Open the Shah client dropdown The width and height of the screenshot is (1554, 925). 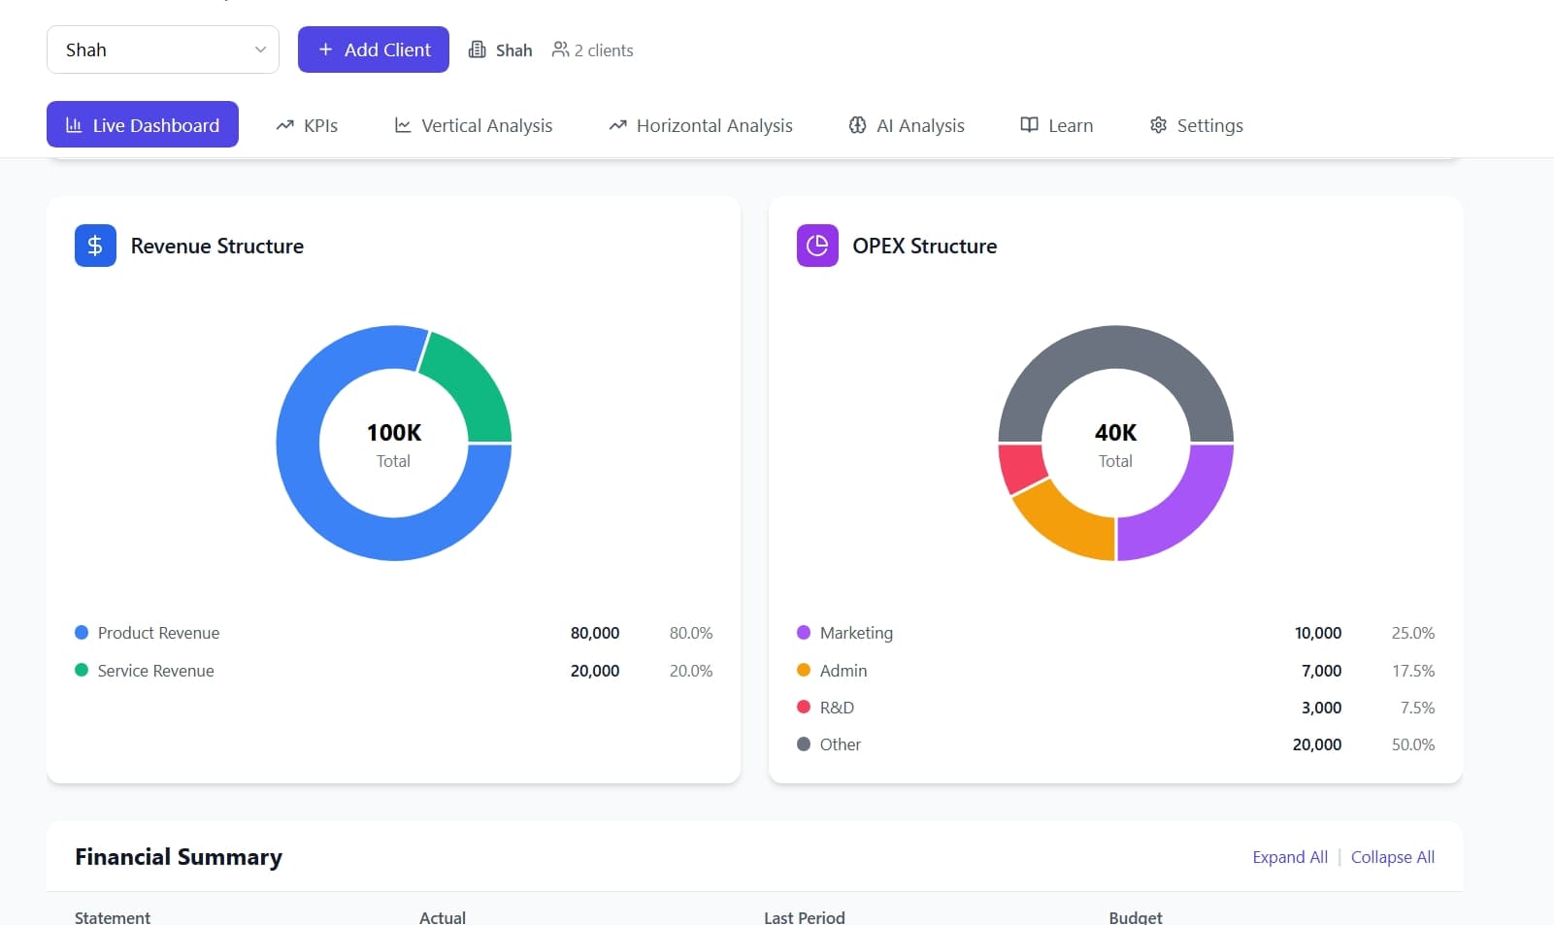click(x=163, y=50)
